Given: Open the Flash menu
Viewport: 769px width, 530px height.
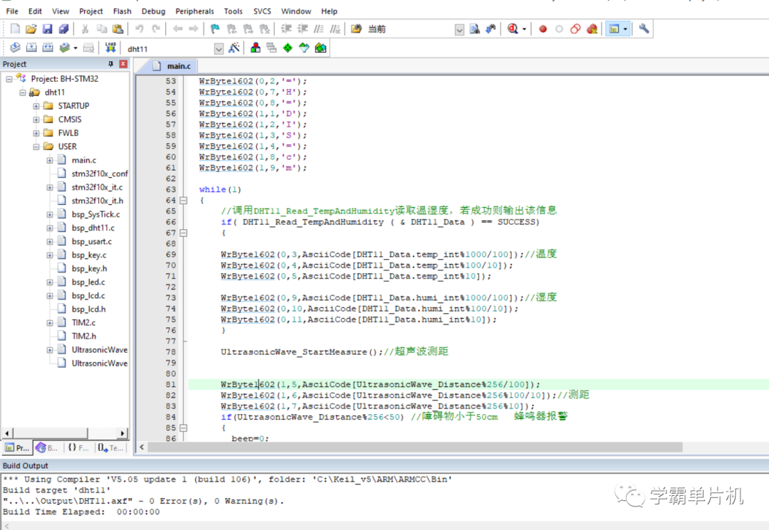Looking at the screenshot, I should (122, 11).
